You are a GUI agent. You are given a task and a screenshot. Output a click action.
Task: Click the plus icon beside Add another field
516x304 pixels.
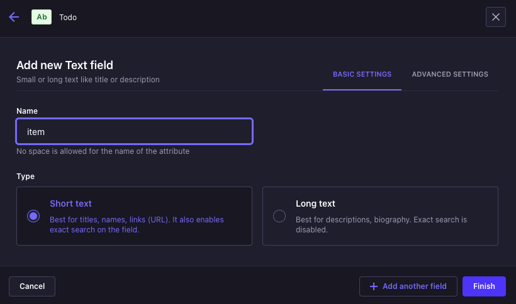[x=374, y=286]
